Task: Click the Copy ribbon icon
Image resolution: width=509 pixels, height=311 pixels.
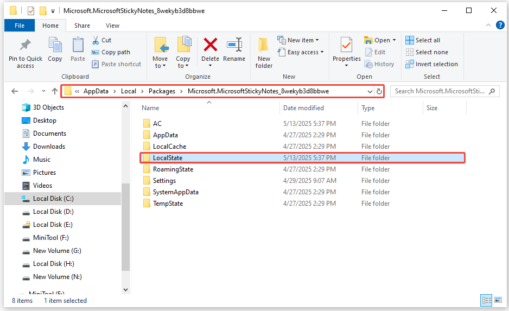Action: [55, 45]
